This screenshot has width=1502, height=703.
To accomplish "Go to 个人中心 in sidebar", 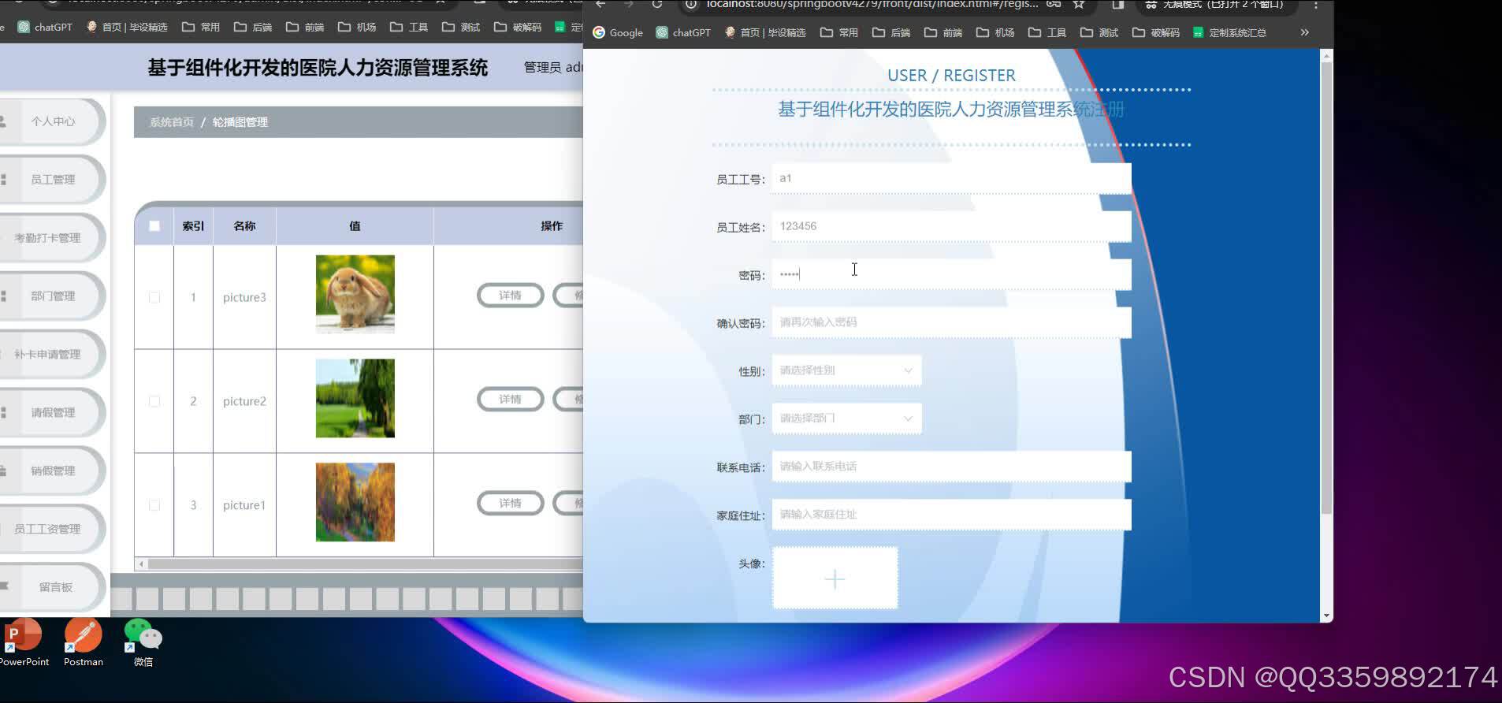I will click(x=51, y=121).
